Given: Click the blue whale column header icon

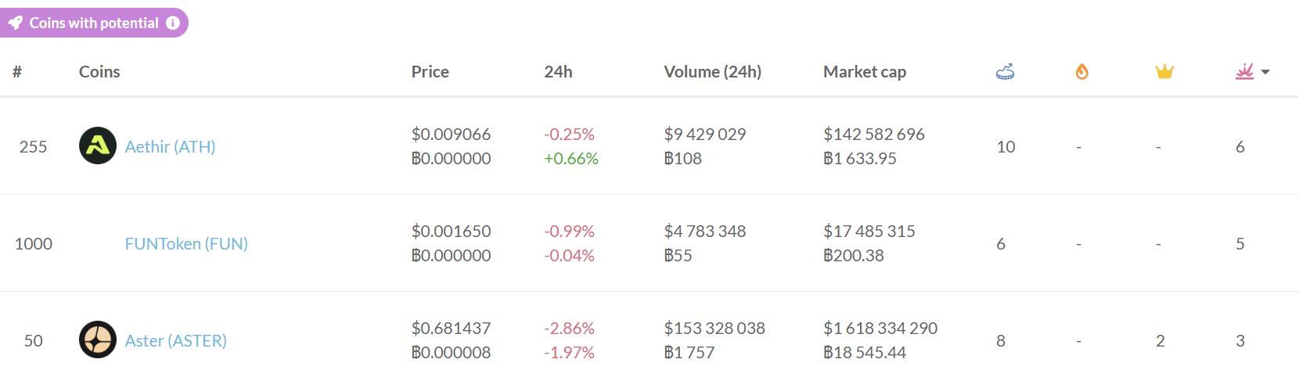Looking at the screenshot, I should tap(1005, 72).
